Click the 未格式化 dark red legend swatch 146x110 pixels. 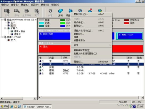(126, 20)
